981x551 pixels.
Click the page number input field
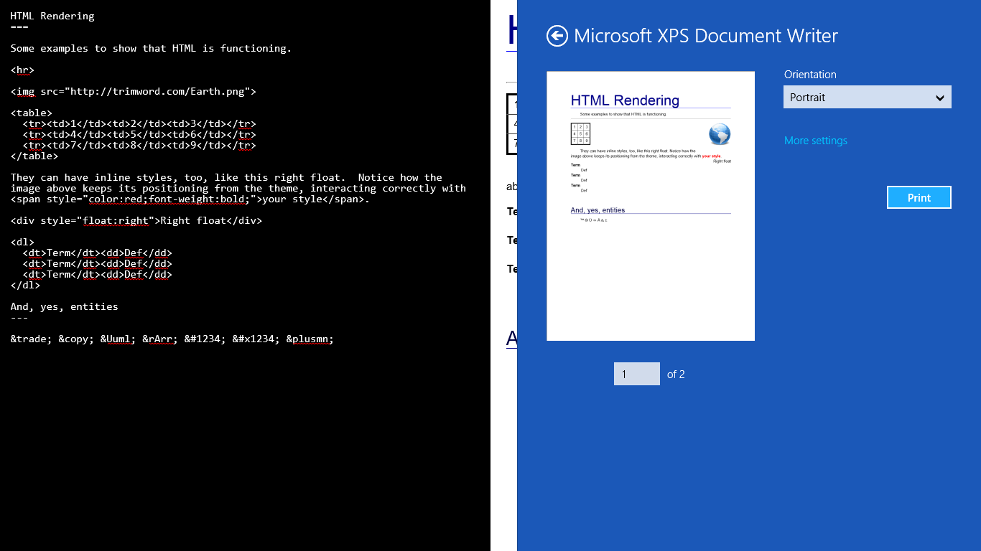pos(636,374)
